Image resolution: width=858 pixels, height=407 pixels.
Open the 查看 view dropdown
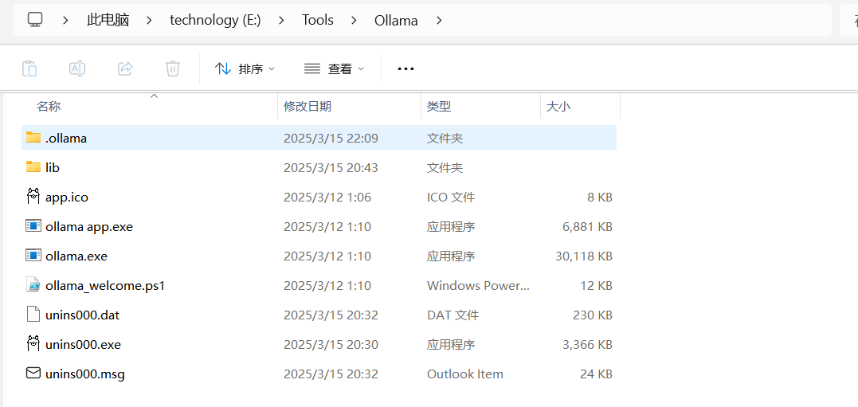[335, 69]
